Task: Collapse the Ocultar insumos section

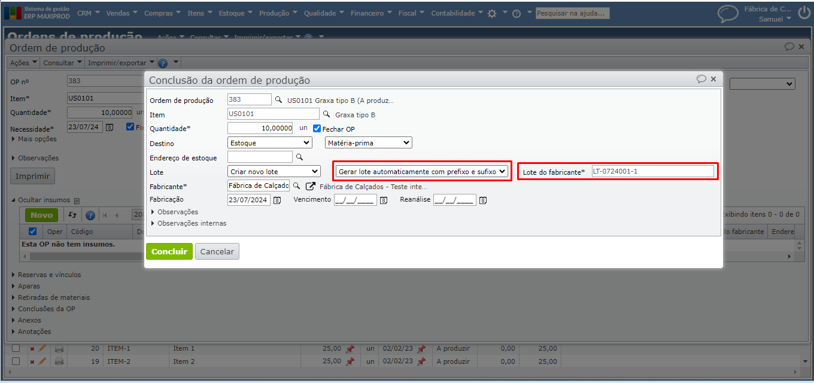Action: coord(41,200)
